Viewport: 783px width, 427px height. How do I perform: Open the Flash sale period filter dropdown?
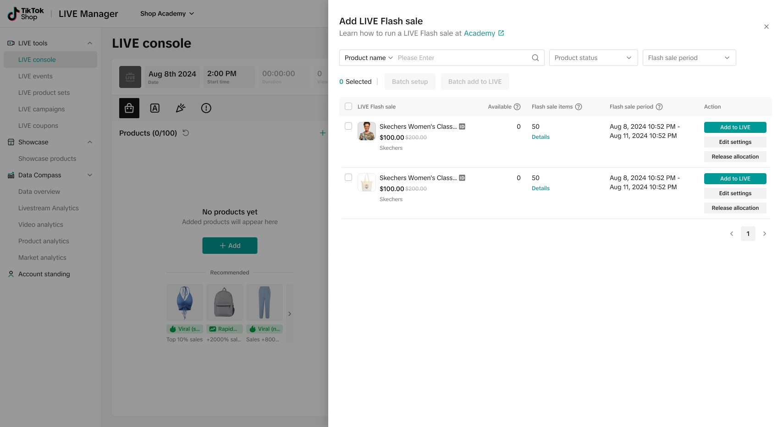(689, 58)
